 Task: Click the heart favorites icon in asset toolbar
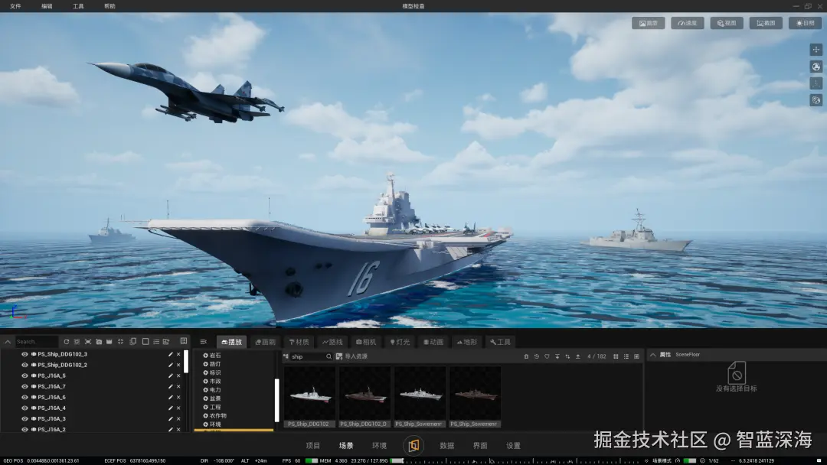pyautogui.click(x=547, y=356)
